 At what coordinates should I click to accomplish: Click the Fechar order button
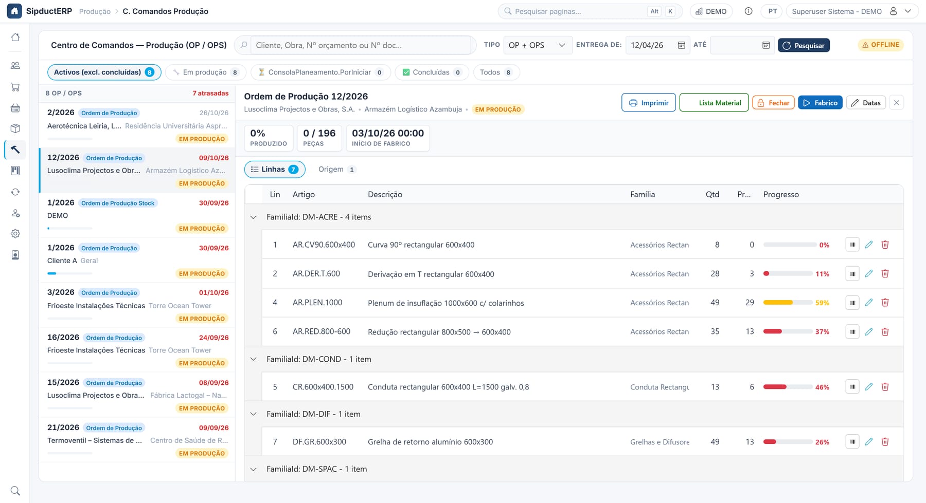point(774,103)
